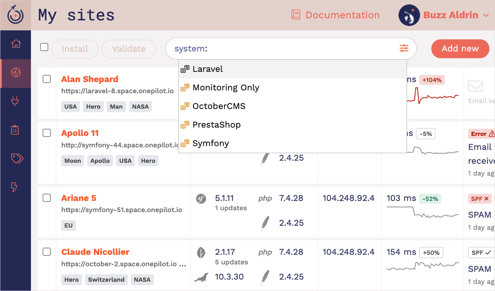The image size is (495, 291).
Task: Click the Add new button
Action: 460,49
